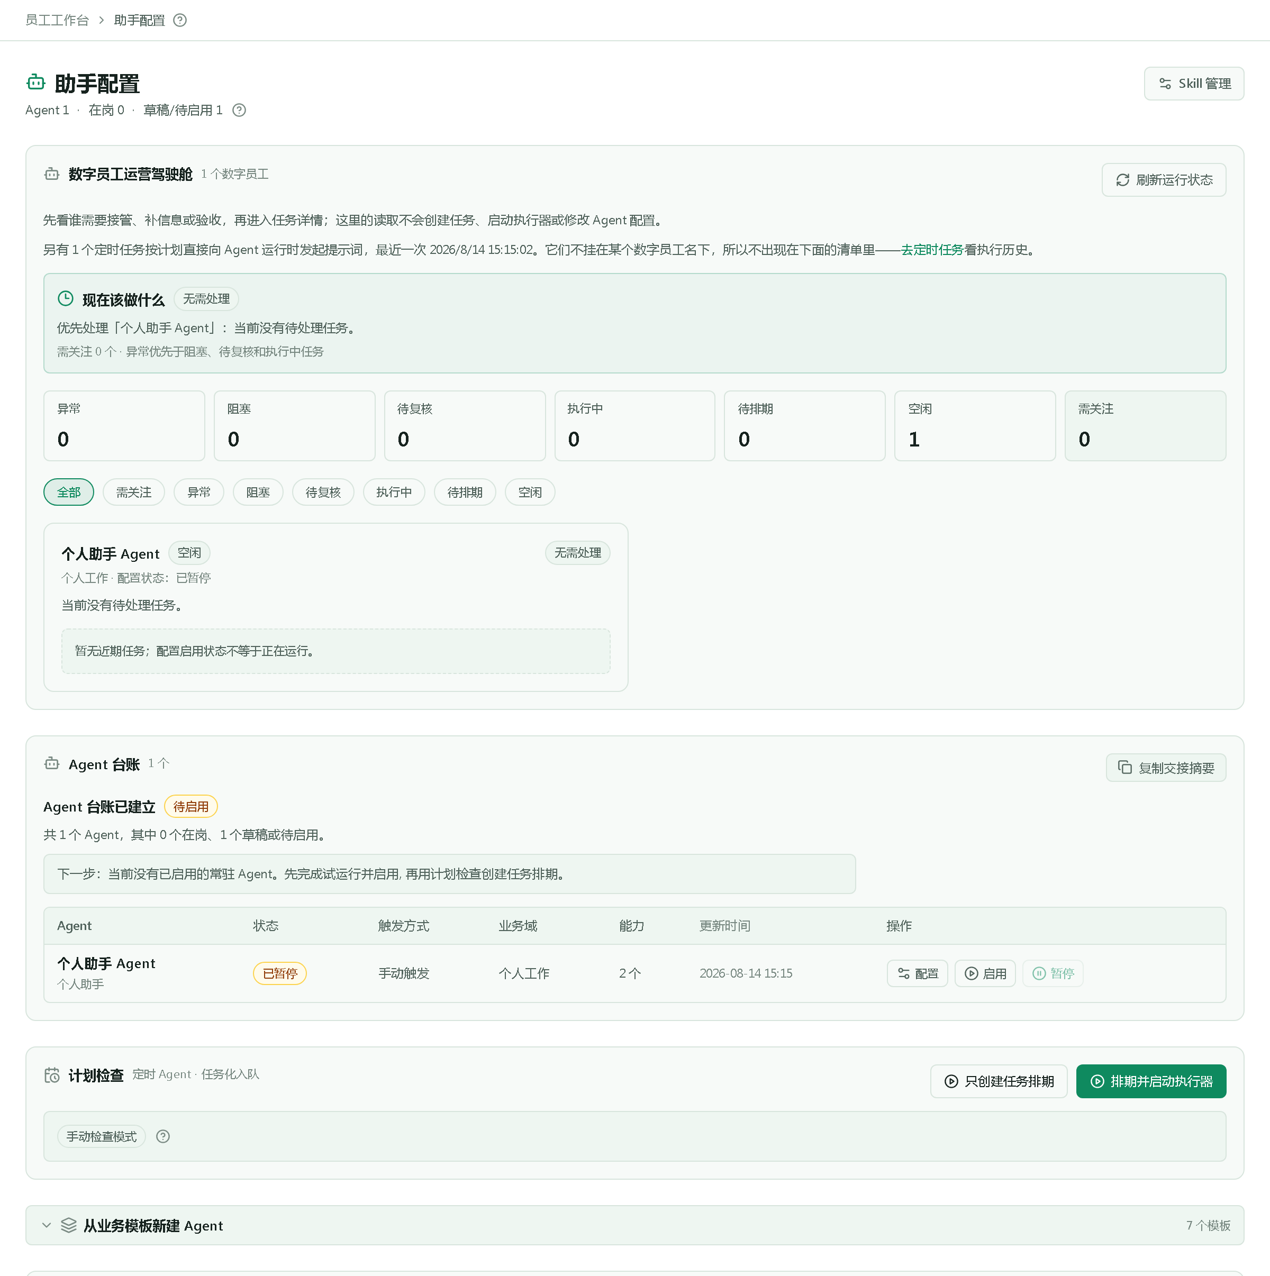Click 启用 for 个人助手 Agent
The height and width of the screenshot is (1276, 1270).
point(985,974)
